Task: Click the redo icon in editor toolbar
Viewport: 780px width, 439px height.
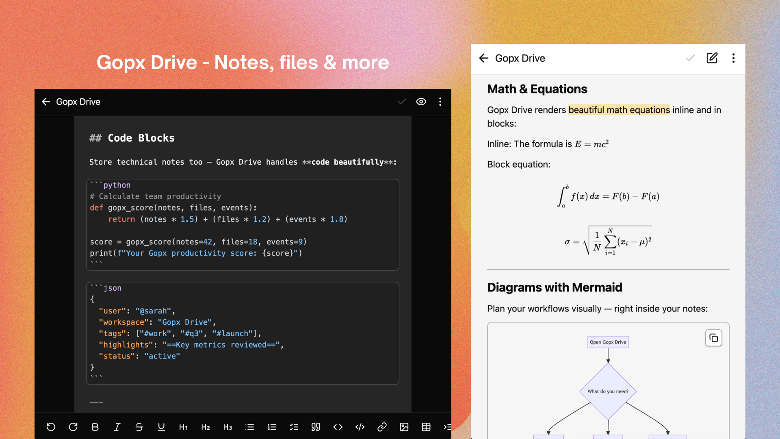Action: (73, 427)
